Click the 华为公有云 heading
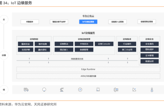 coord(88,16)
